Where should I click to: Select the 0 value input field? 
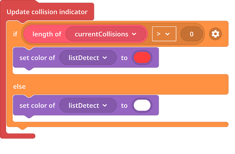point(191,34)
